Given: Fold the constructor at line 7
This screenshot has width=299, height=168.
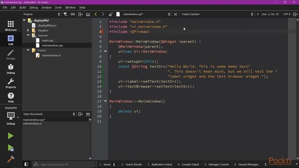Looking at the screenshot, I should coord(106,51).
